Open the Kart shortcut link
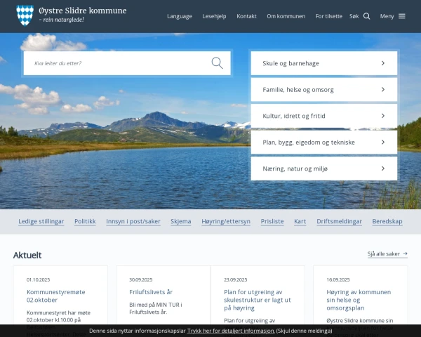 point(300,221)
